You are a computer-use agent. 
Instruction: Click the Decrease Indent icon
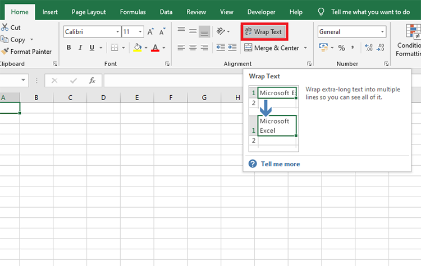click(221, 48)
